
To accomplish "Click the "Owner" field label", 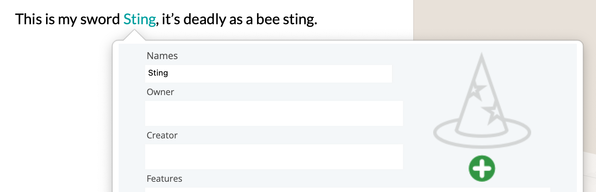I will [x=160, y=92].
